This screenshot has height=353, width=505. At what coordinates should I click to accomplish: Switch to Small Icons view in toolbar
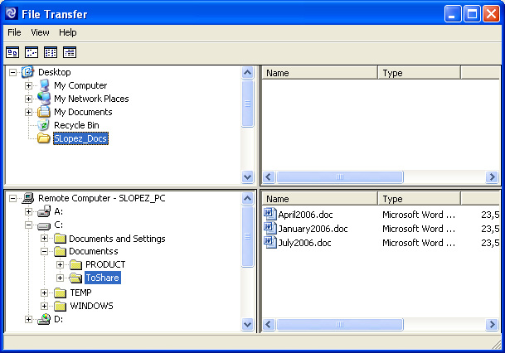pyautogui.click(x=32, y=52)
